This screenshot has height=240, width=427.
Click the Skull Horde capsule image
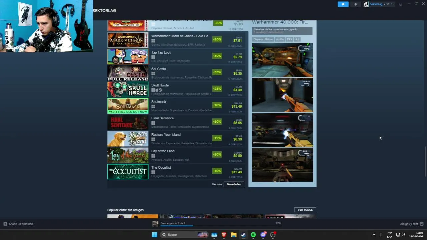point(128,89)
